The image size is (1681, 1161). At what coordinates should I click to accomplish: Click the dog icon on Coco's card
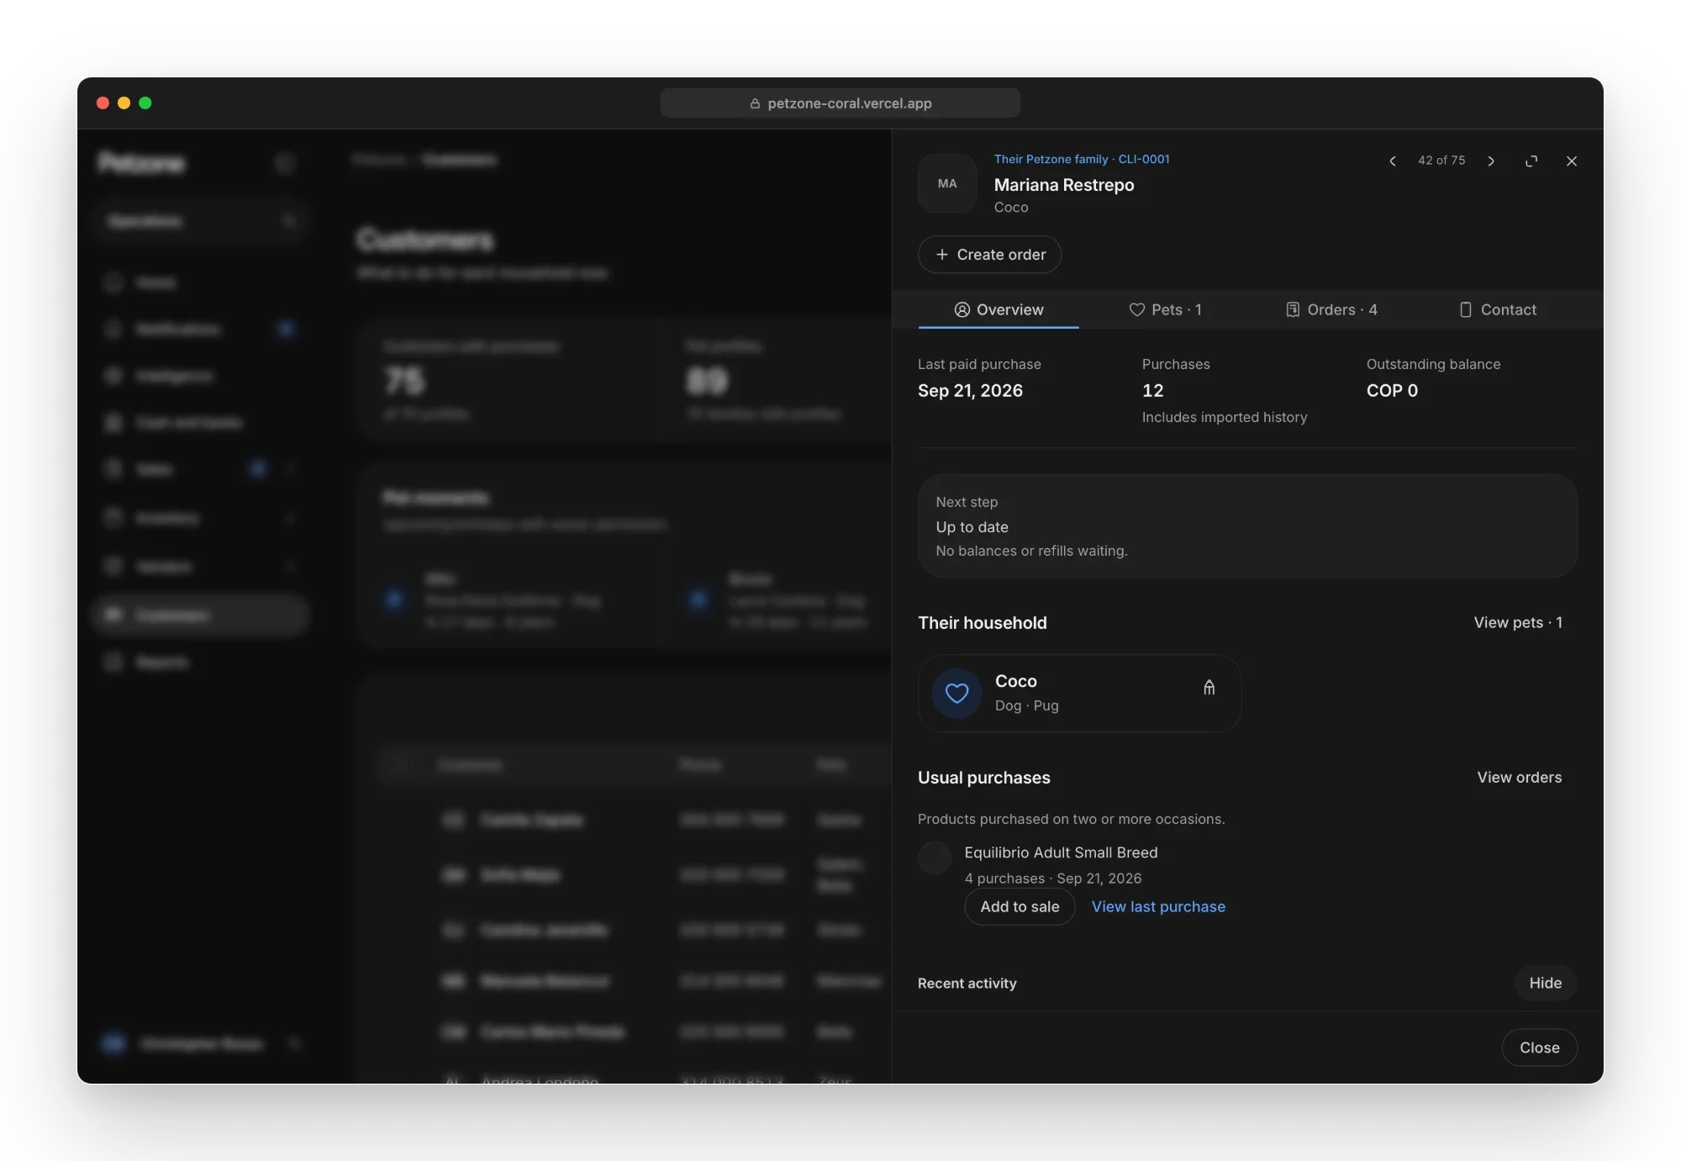click(1209, 688)
